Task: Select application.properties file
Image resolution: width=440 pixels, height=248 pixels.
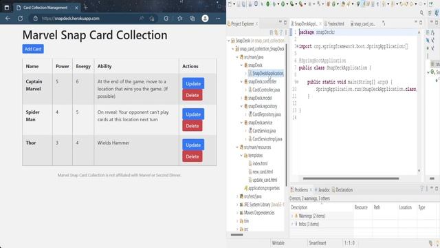Action: click(x=262, y=188)
